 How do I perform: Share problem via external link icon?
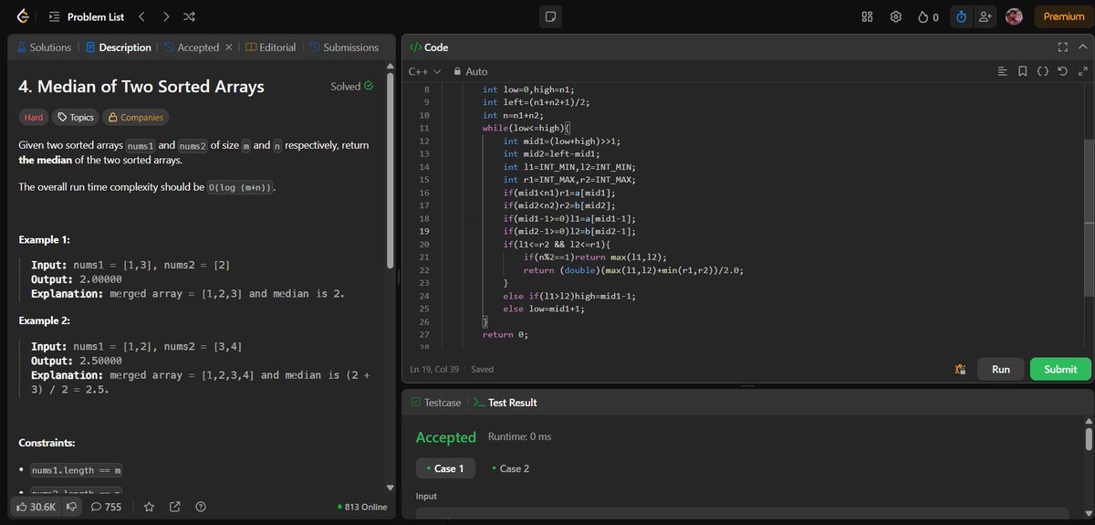point(175,507)
